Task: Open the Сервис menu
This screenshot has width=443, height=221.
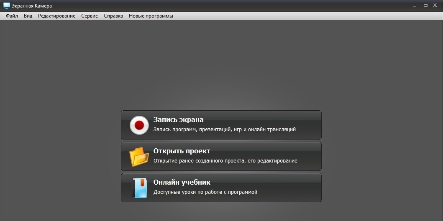Action: coord(90,16)
